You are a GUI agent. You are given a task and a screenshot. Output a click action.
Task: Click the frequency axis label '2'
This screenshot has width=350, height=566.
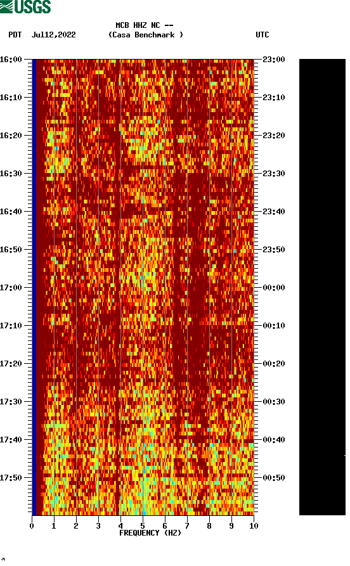(76, 526)
